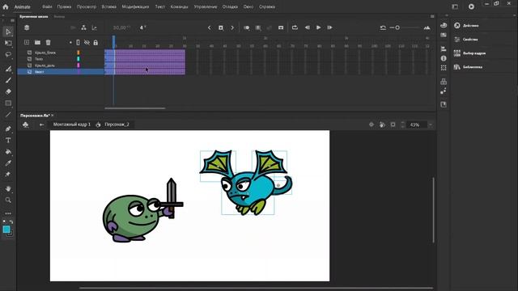518x291 pixels.
Task: Open the timeline panel options menu
Action: tap(432, 16)
